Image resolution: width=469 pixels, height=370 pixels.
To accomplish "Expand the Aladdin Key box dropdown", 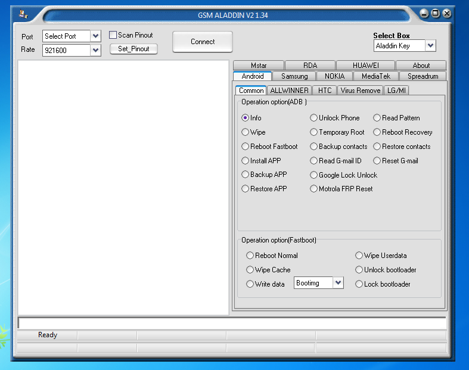I will click(430, 45).
